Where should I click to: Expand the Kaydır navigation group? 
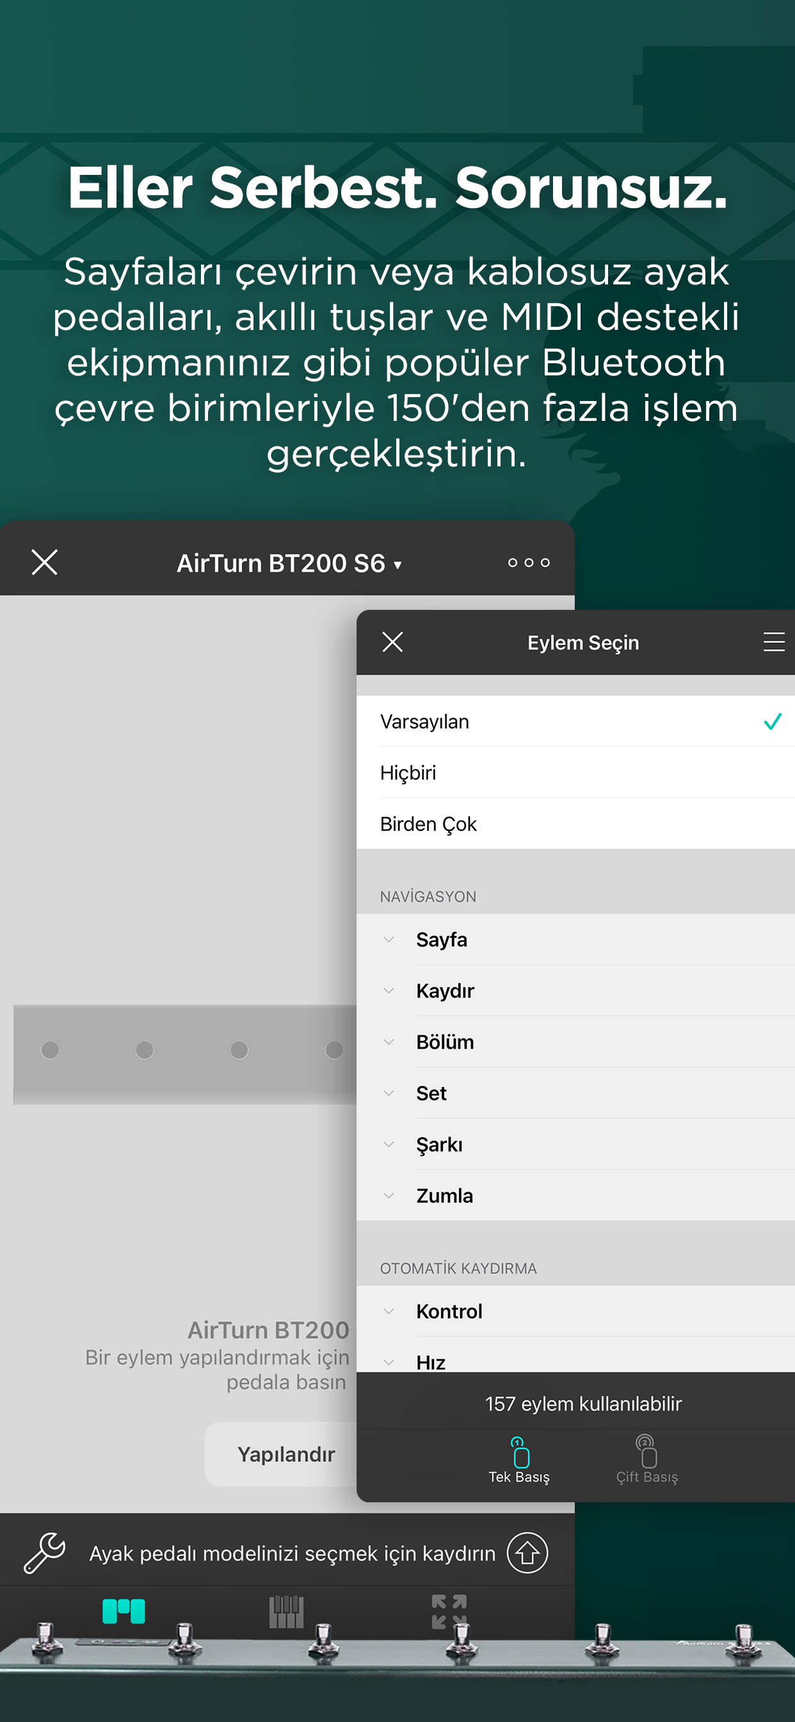(576, 990)
